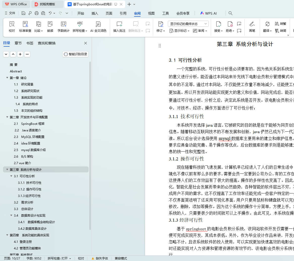Screen dimensions: 294x261
Task: Open 显示标记的最终状态 combo box
Action: click(188, 24)
